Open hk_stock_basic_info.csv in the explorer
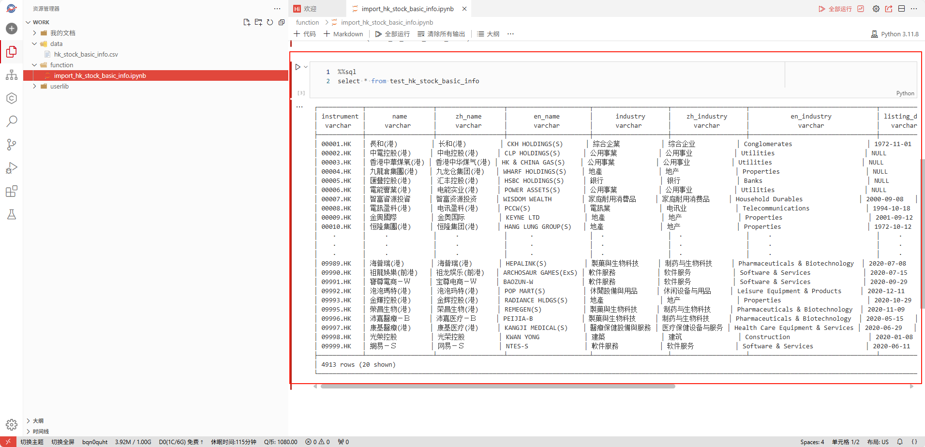The image size is (925, 447). [86, 54]
